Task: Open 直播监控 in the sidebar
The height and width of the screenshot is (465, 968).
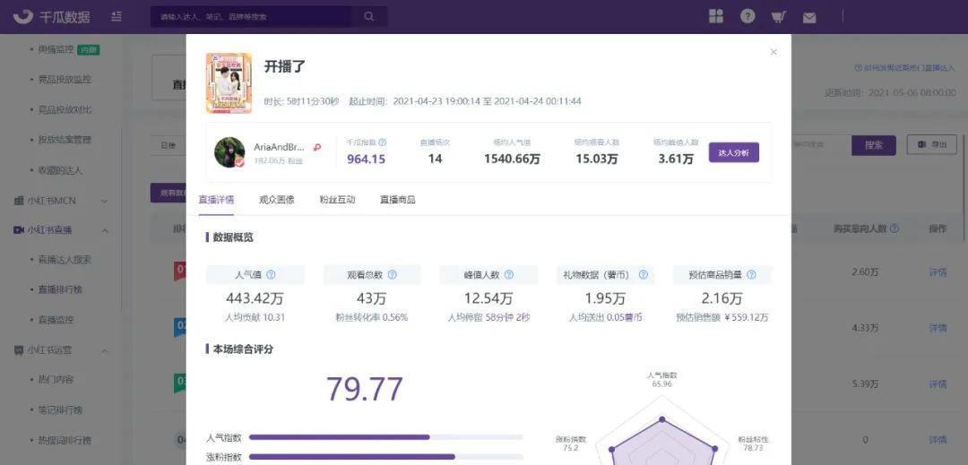Action: (x=56, y=320)
